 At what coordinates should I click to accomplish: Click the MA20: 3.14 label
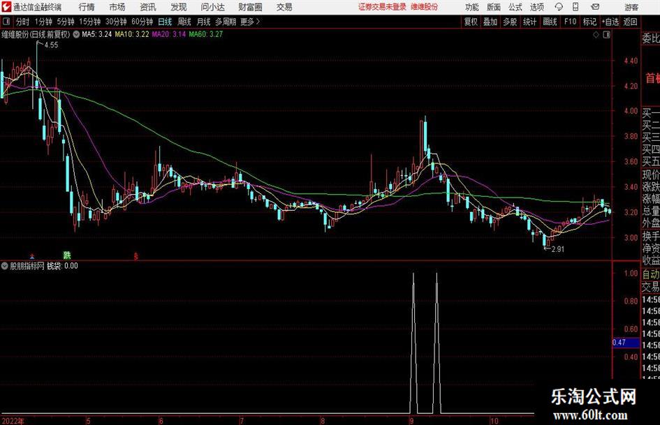[x=169, y=34]
